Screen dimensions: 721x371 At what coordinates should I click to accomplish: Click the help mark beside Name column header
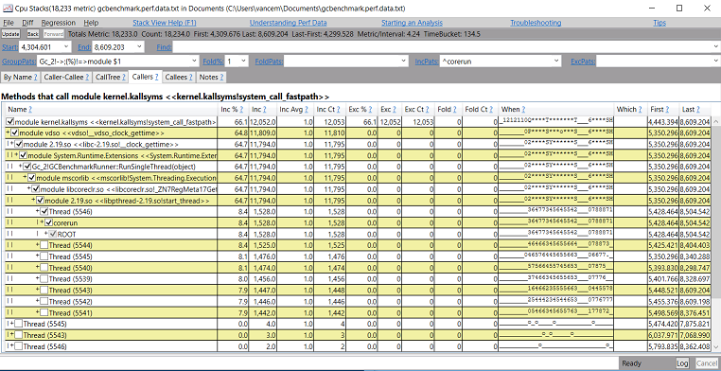pyautogui.click(x=30, y=110)
